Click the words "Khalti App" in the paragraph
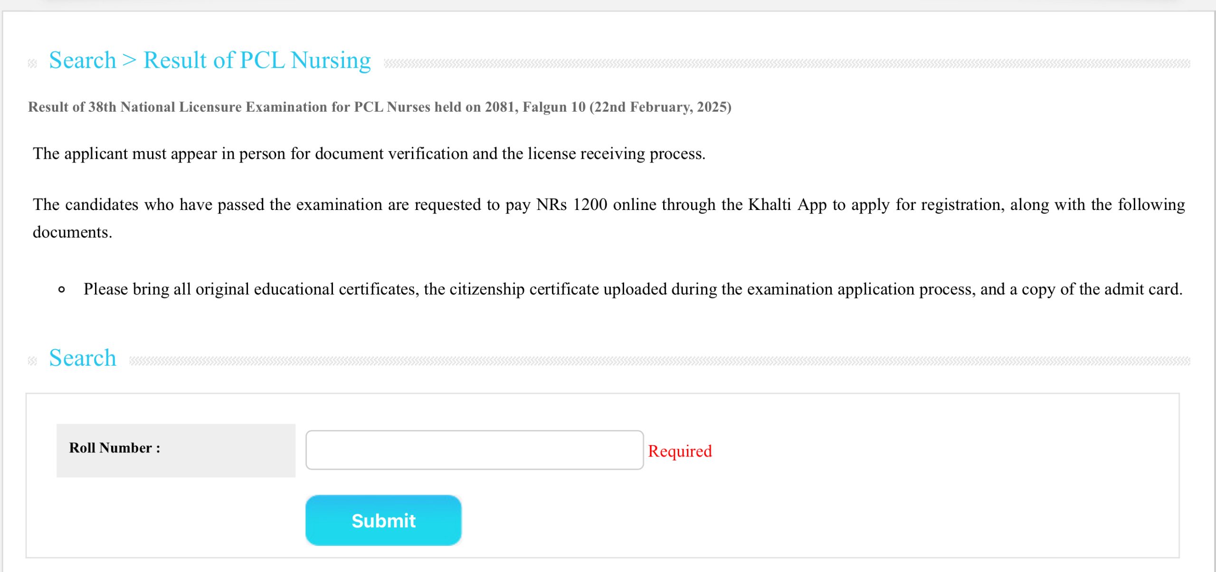This screenshot has height=572, width=1216. click(x=788, y=204)
